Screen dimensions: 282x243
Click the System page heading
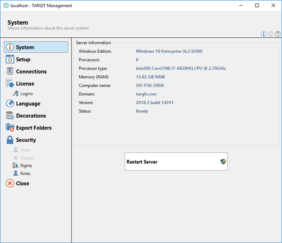pos(18,22)
